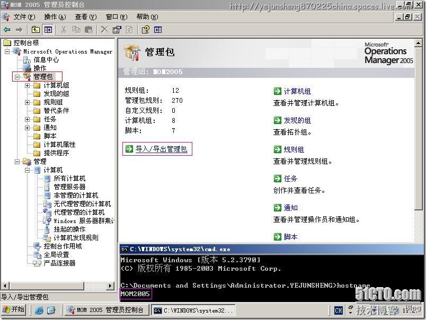The height and width of the screenshot is (320, 426).
Task: Click the Up one level toolbar icon
Action: tap(35, 30)
